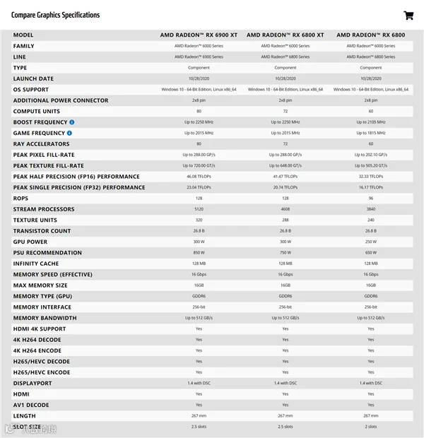Click the Boost Frequency info icon
Viewport: 424px width, 438px height.
point(72,122)
